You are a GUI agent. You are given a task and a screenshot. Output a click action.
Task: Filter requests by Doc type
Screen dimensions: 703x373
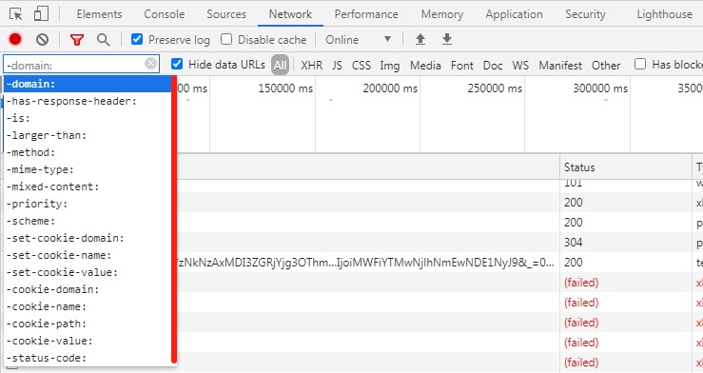click(x=493, y=66)
